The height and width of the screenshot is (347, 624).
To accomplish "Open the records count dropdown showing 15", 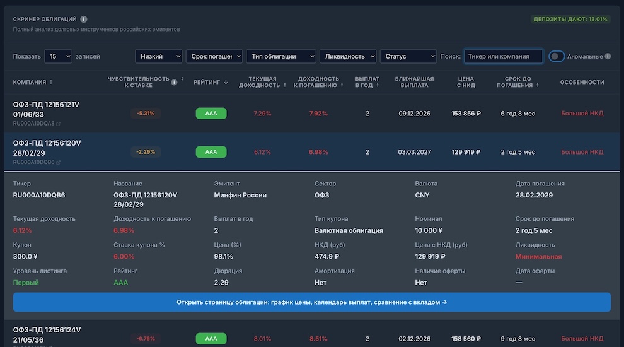I will (x=58, y=56).
